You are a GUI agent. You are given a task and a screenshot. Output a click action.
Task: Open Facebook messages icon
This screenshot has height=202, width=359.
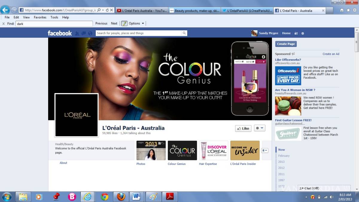(83, 33)
